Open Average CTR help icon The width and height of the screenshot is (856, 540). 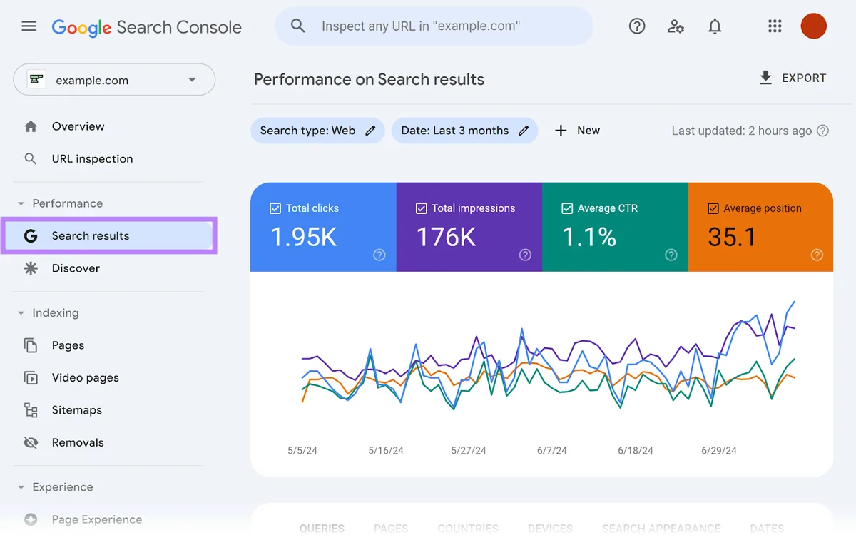(x=671, y=255)
